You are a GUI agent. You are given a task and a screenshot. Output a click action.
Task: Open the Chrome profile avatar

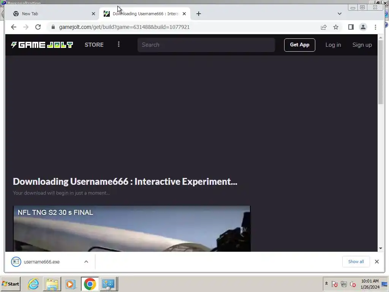363,27
